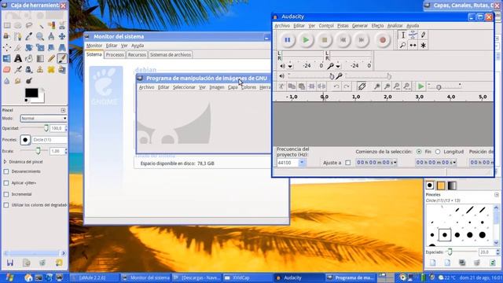The image size is (503, 283).
Task: Select the Blend gradient tool in GIMP toolbox
Action: 40,58
